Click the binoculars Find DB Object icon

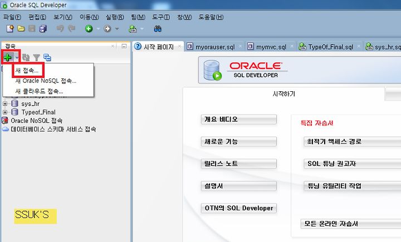(x=158, y=28)
